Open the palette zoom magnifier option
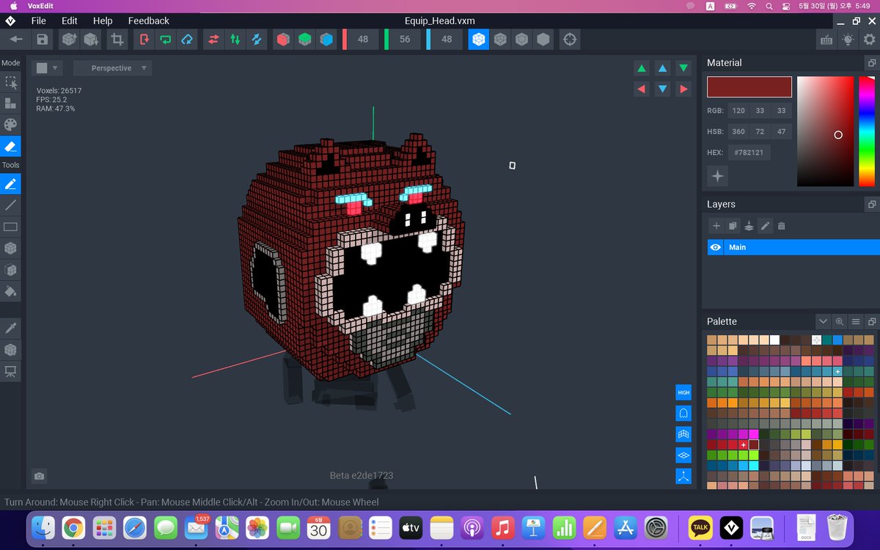This screenshot has height=550, width=880. [x=840, y=321]
